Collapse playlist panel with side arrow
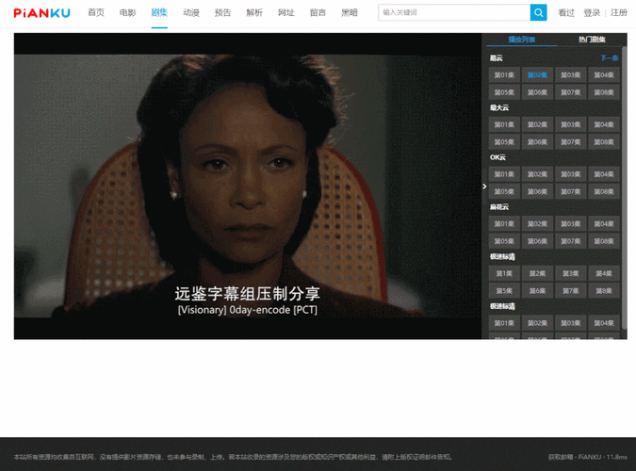Image resolution: width=636 pixels, height=471 pixels. tap(484, 187)
